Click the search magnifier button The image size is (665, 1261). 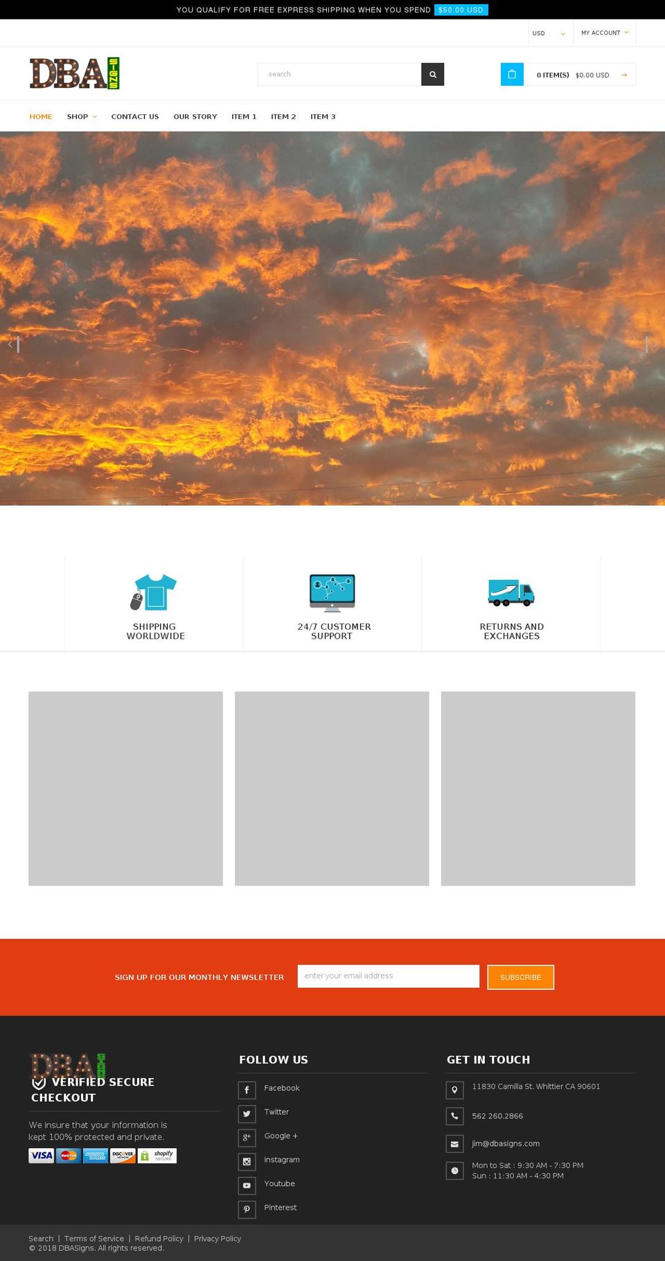(x=432, y=74)
